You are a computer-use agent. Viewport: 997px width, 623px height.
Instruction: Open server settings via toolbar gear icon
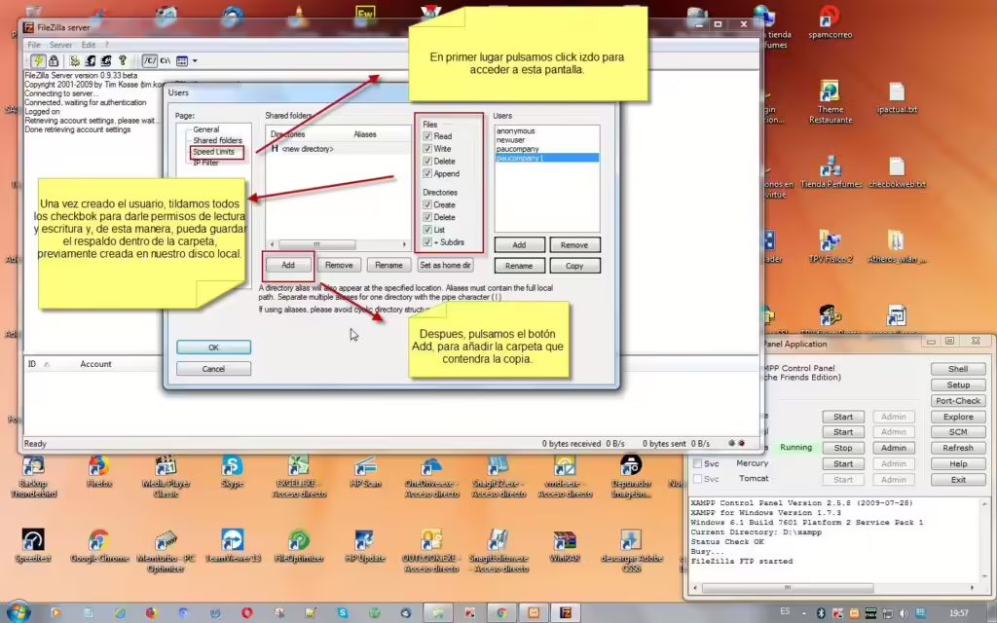click(x=74, y=61)
